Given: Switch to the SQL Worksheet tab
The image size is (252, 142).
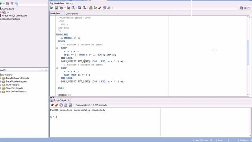Looking at the screenshot, I should tap(57, 4).
